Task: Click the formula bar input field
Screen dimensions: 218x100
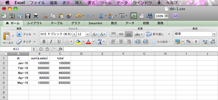Action: coord(141,49)
